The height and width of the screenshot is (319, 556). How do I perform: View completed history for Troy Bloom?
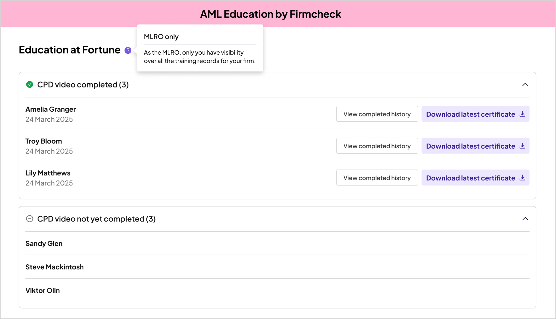(x=377, y=146)
